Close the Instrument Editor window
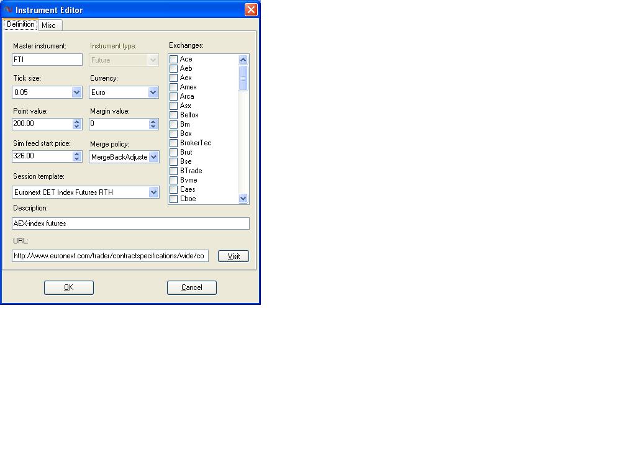Viewport: 636px width, 470px height. pyautogui.click(x=251, y=9)
